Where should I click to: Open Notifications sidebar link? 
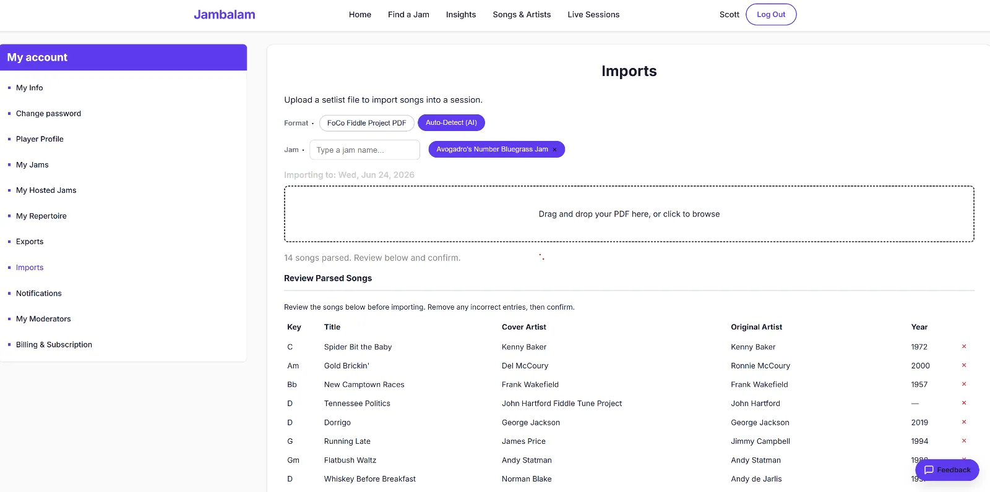click(x=39, y=294)
